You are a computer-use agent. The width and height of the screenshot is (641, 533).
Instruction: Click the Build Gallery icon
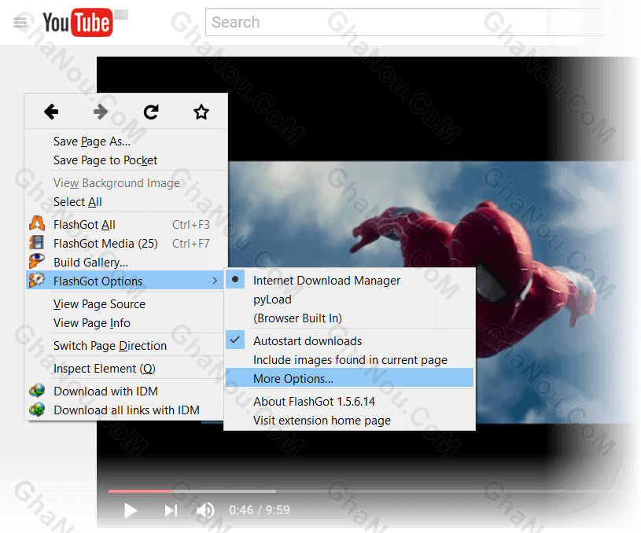[x=37, y=261]
